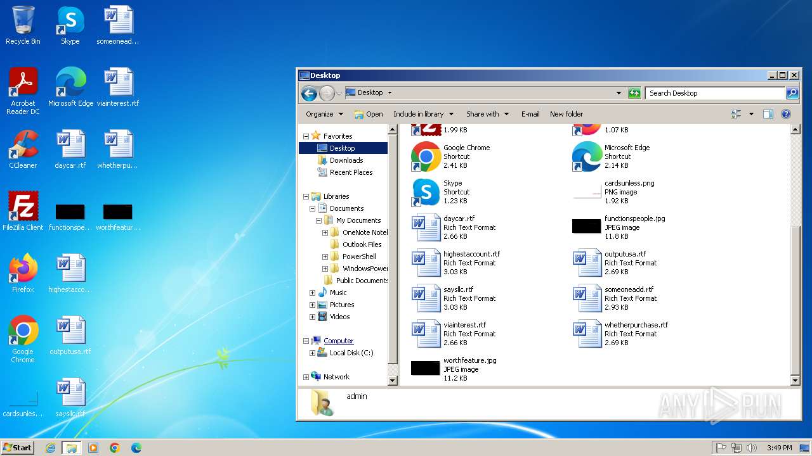The height and width of the screenshot is (456, 812).
Task: Open Windows Media Player taskbar icon
Action: click(x=93, y=448)
